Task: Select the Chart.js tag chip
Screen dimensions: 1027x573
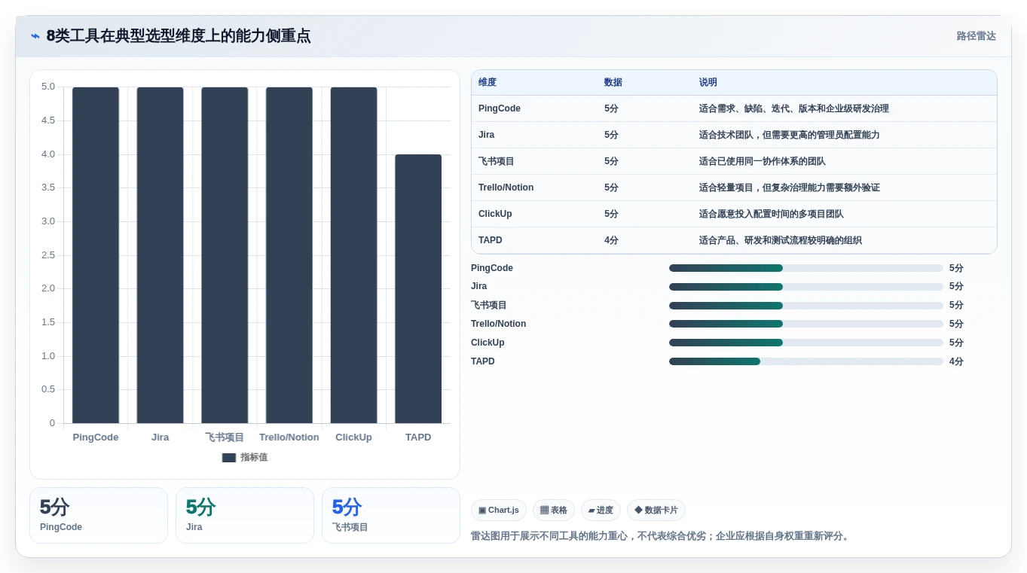Action: coord(499,511)
